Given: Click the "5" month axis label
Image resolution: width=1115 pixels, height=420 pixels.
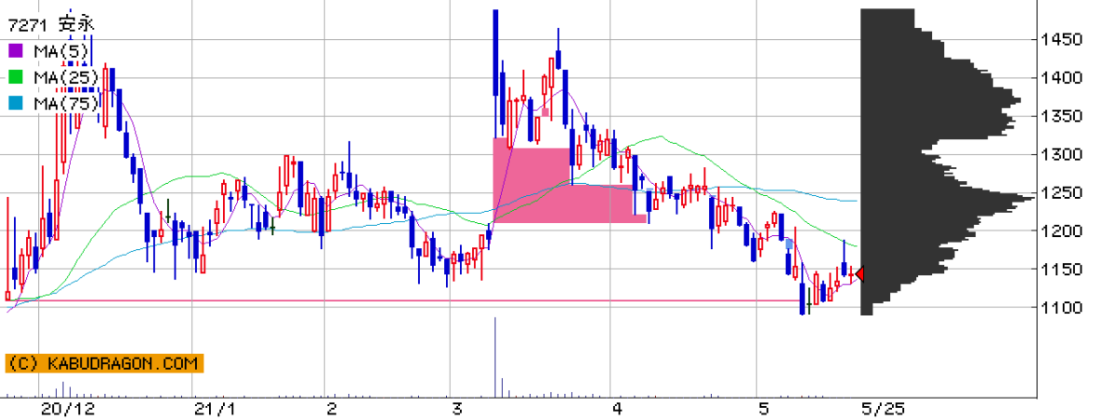Looking at the screenshot, I should click(x=764, y=409).
